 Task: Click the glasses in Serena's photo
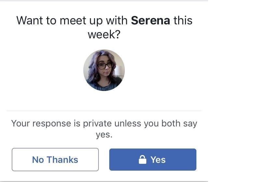105,65
